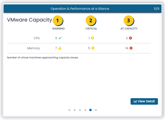Go to the sixth carousel page dot
This screenshot has width=165, height=120.
click(x=96, y=110)
